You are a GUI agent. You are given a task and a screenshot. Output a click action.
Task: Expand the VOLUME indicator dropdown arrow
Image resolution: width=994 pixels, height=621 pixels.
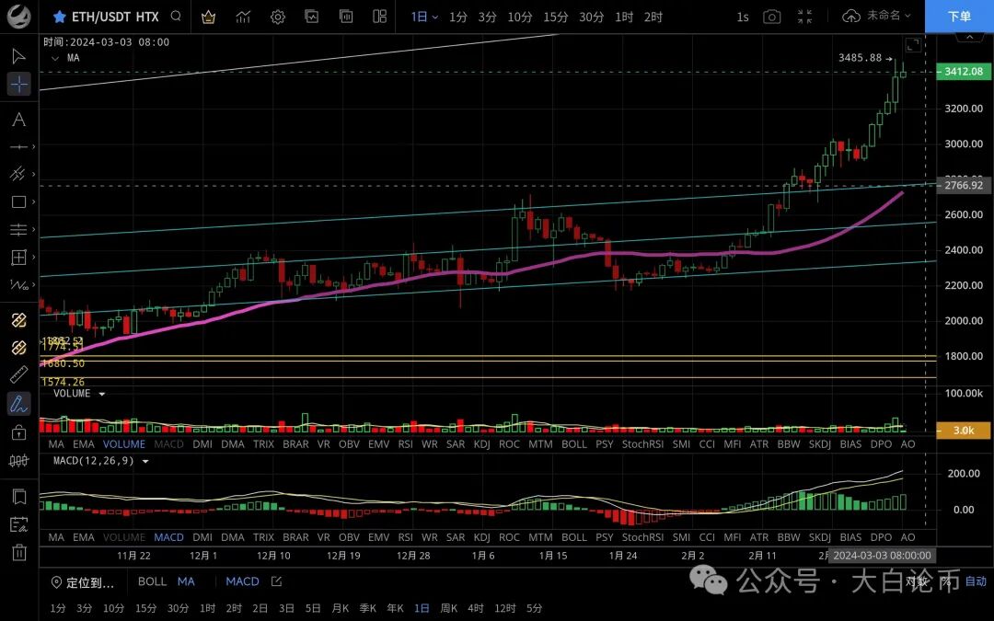[x=101, y=394]
